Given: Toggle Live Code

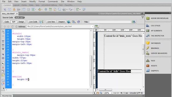Looking at the screenshot, I should pyautogui.click(x=33, y=22).
